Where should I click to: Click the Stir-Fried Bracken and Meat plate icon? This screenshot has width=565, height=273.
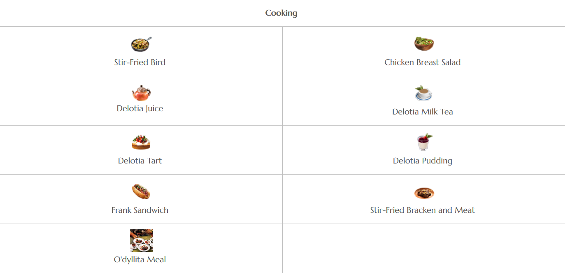(x=424, y=192)
